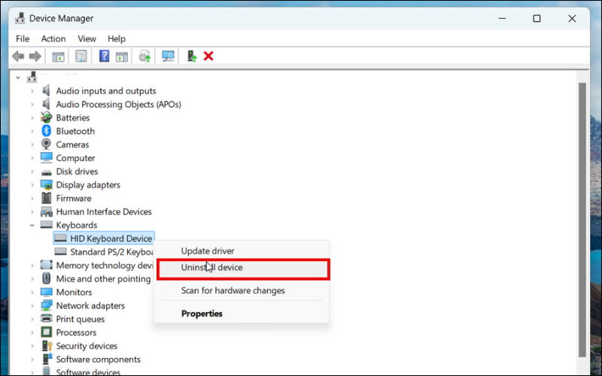Close the Device Manager window
The image size is (602, 376).
(x=572, y=18)
